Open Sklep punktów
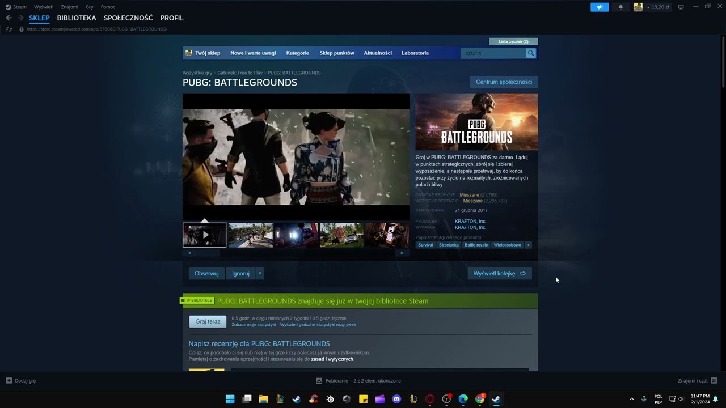This screenshot has width=726, height=408. (x=337, y=53)
